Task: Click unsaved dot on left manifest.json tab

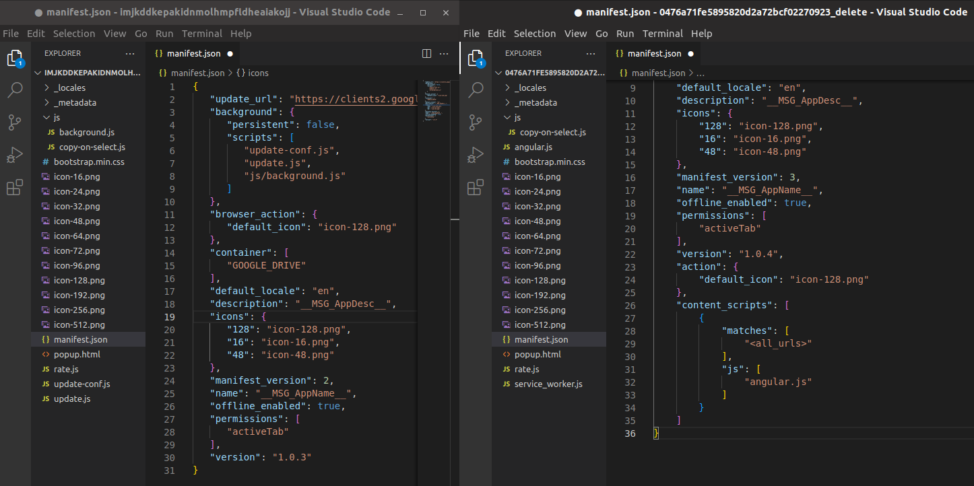Action: tap(230, 53)
